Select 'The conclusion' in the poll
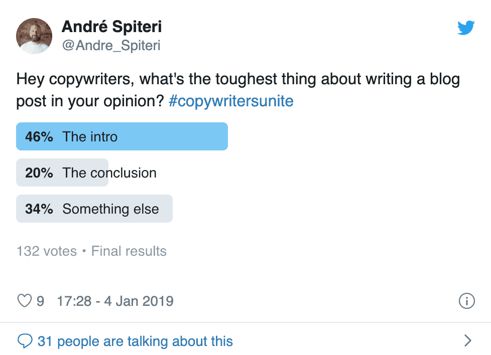Viewport: 491px width, 355px height. click(x=62, y=172)
